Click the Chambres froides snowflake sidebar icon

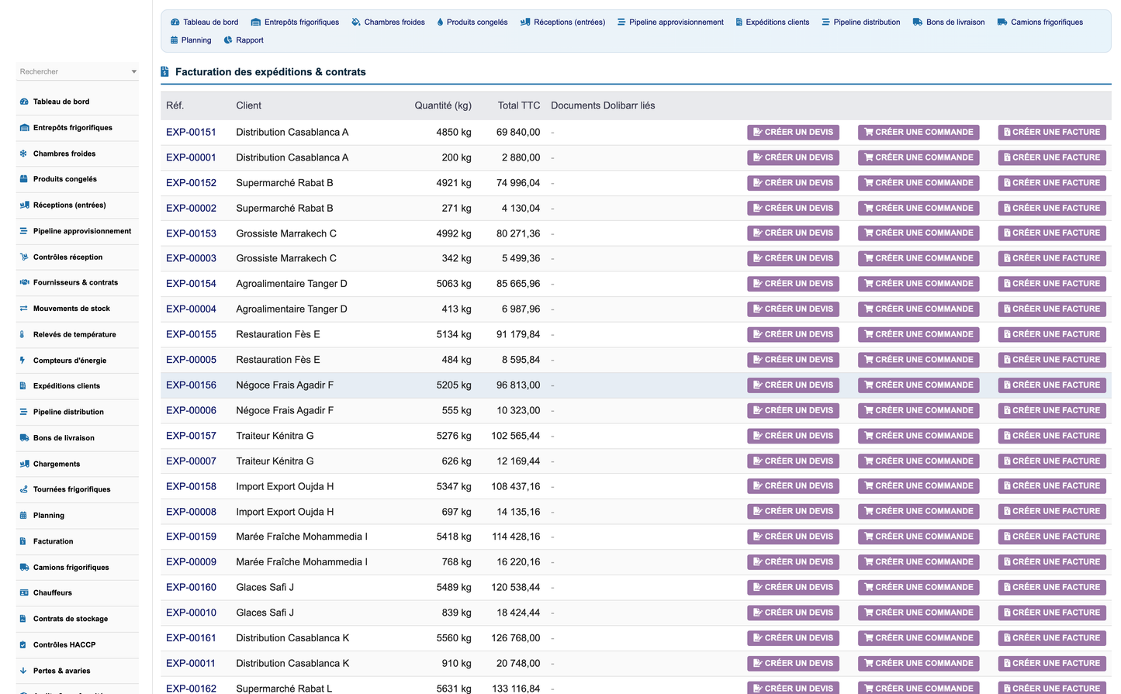coord(23,154)
